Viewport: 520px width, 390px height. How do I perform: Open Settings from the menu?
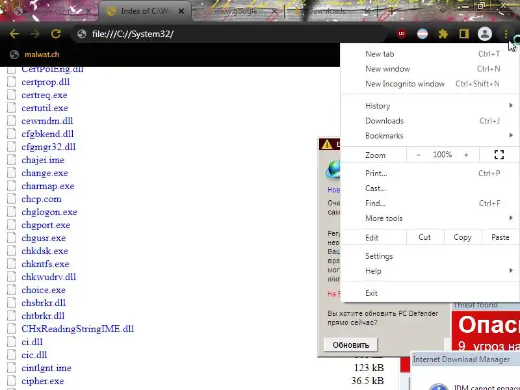click(x=430, y=256)
